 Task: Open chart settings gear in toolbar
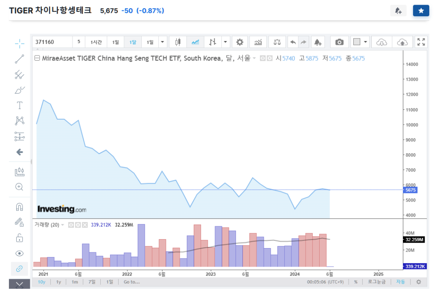[x=240, y=42]
